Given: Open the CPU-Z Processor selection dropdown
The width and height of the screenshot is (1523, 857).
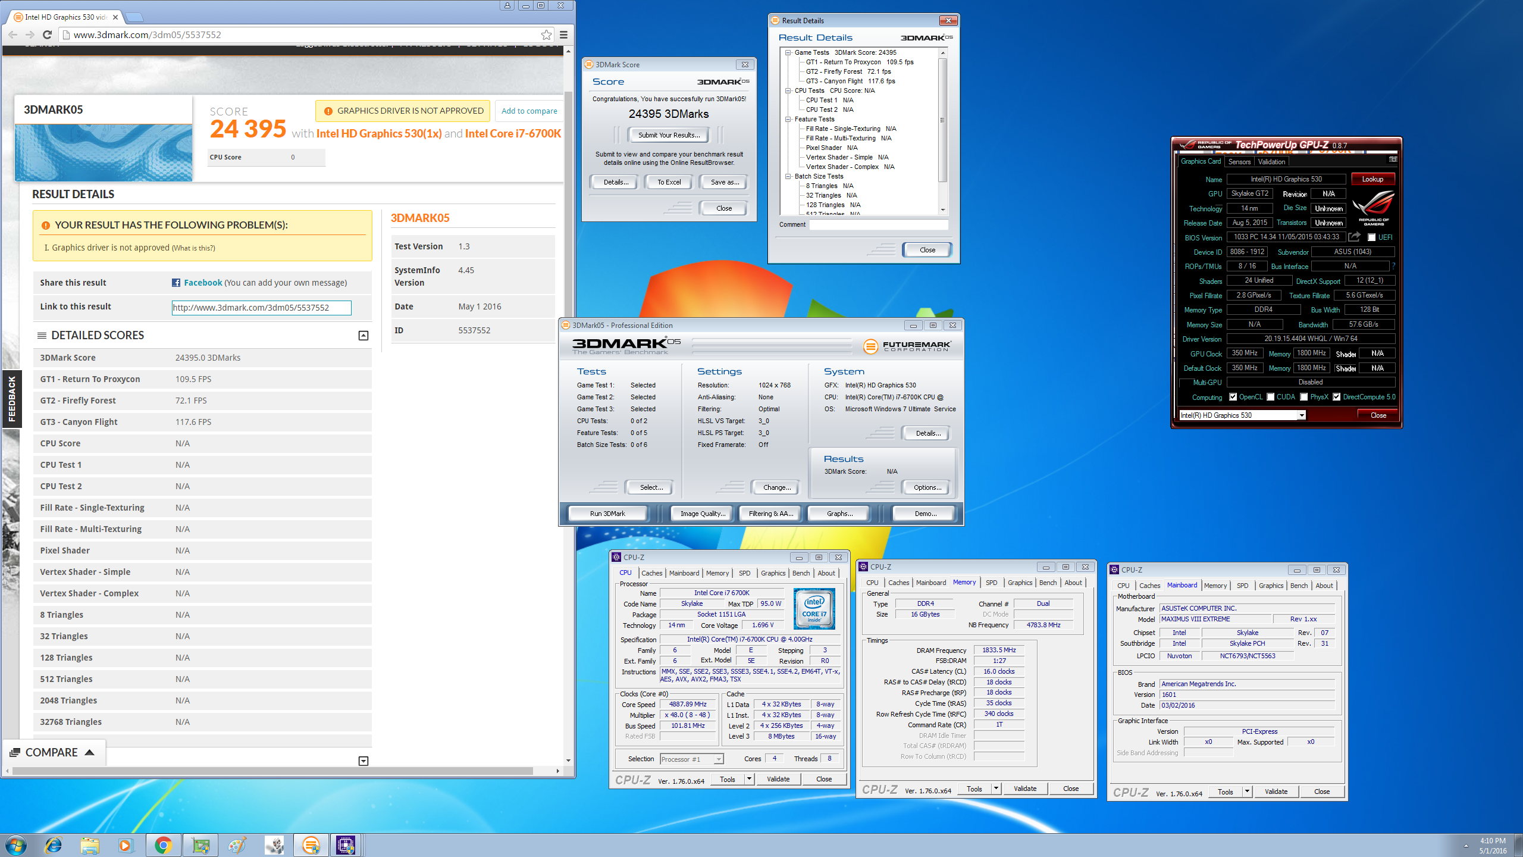Looking at the screenshot, I should pyautogui.click(x=719, y=759).
